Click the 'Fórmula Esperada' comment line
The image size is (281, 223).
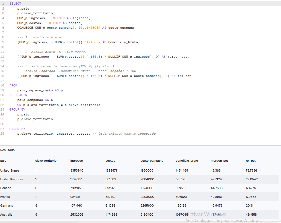[77, 71]
